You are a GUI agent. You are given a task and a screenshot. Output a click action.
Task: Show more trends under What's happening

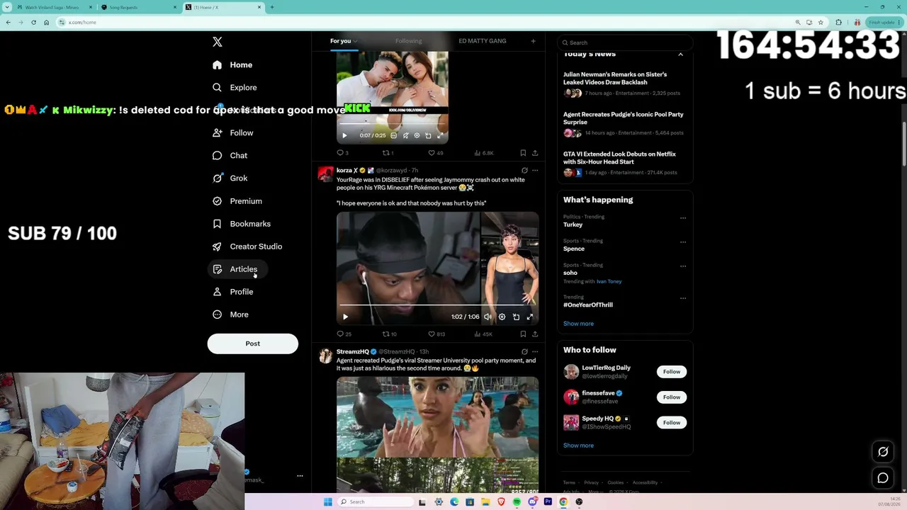point(578,324)
